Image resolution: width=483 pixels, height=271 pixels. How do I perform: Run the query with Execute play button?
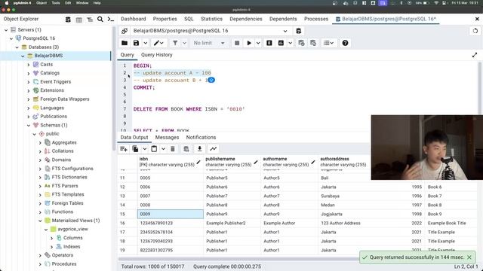point(249,43)
